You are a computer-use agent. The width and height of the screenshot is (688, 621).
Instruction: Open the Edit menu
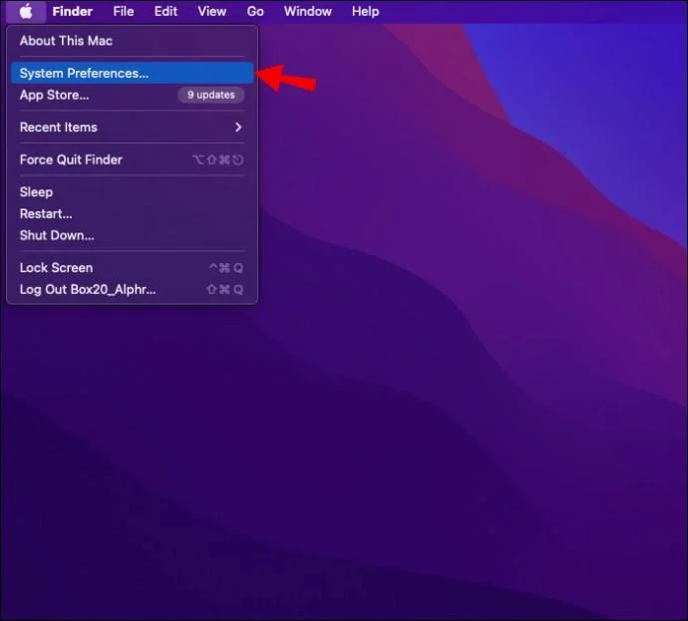click(x=166, y=11)
